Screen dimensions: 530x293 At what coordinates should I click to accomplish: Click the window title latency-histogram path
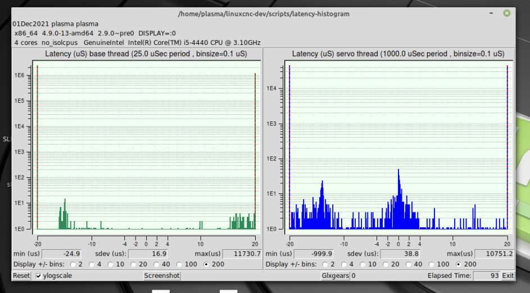264,14
